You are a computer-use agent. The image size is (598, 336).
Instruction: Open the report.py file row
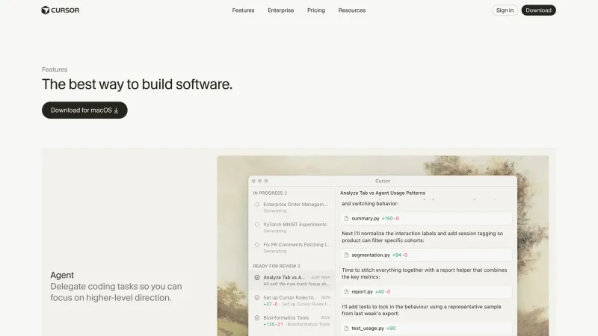(x=426, y=292)
